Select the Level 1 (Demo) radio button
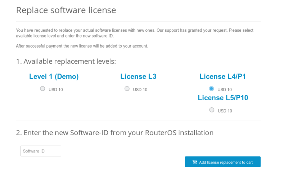 [x=42, y=89]
